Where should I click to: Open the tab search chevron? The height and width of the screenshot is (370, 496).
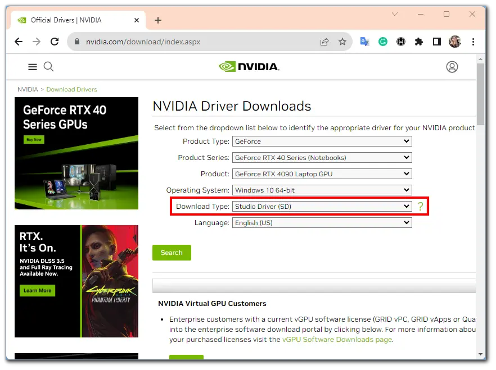394,14
